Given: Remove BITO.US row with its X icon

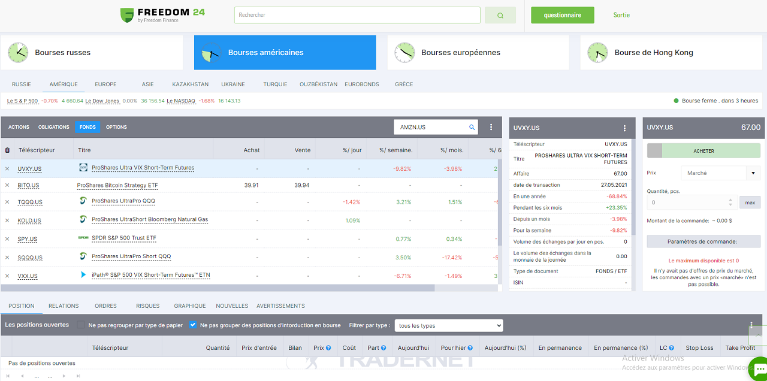Looking at the screenshot, I should pyautogui.click(x=7, y=186).
